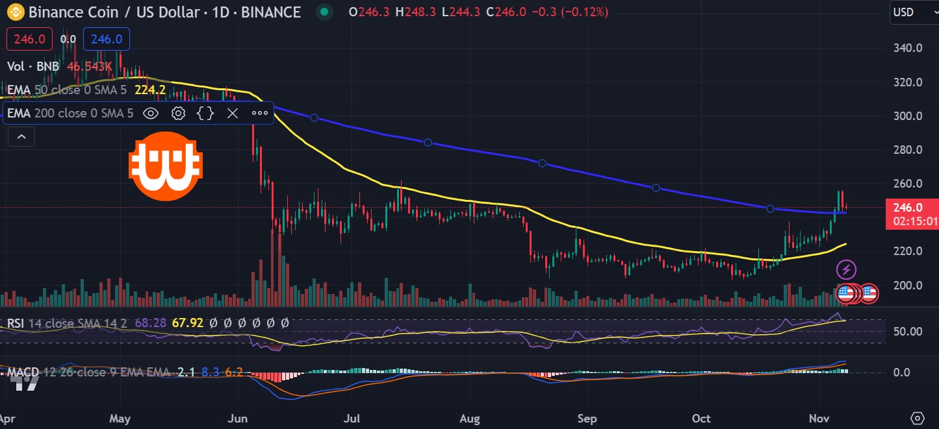This screenshot has height=429, width=939.
Task: Toggle EMA 200 visibility with eye icon
Action: [x=151, y=114]
